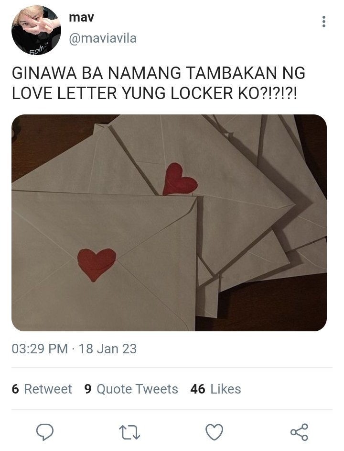Open the three-dot more options menu
This screenshot has width=344, height=451.
tap(323, 22)
